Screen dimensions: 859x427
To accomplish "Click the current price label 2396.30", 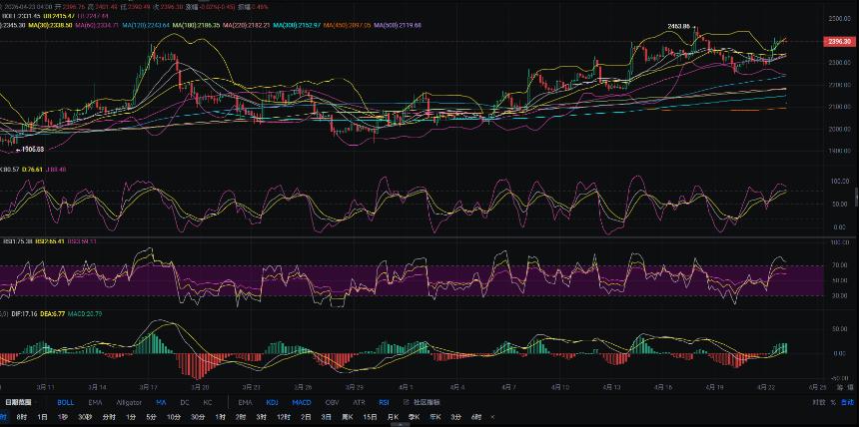I will click(x=838, y=42).
